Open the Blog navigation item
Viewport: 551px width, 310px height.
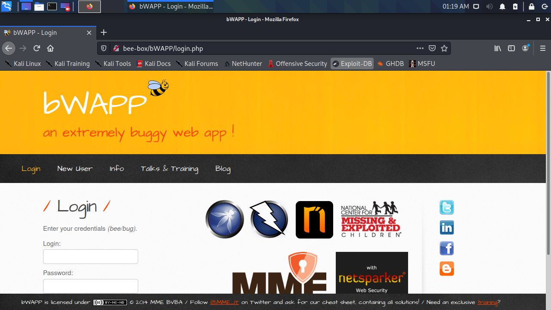coord(223,169)
